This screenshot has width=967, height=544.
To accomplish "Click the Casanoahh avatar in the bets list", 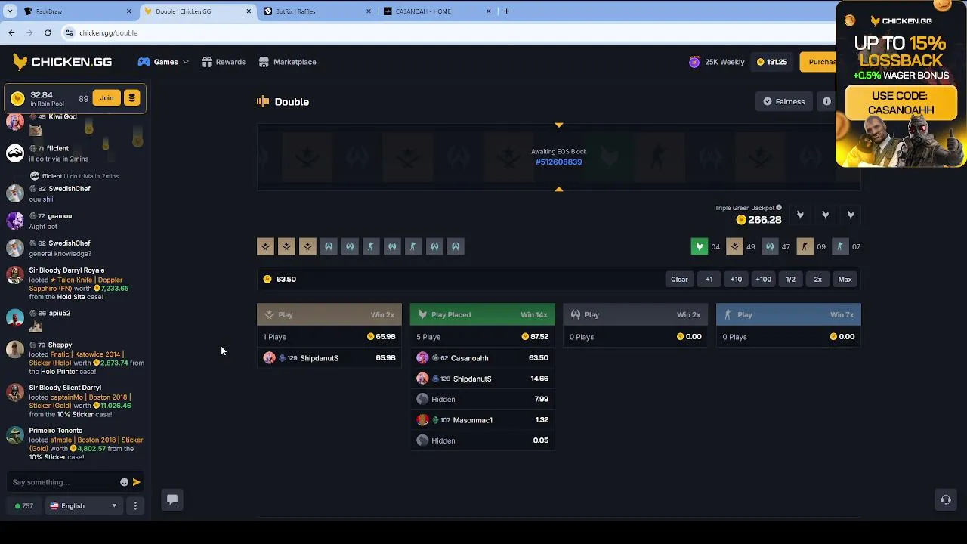I will (x=422, y=358).
